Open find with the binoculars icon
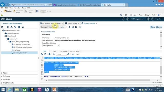The image size is (164, 92). (x=73, y=54)
